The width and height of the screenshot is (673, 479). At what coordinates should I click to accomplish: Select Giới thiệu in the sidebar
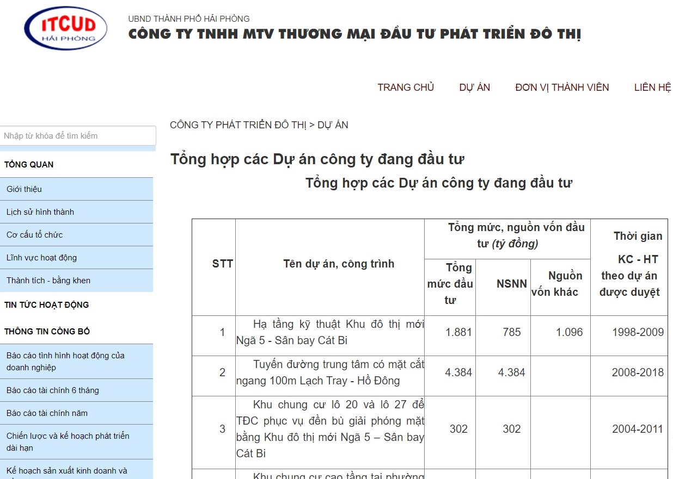(x=24, y=189)
